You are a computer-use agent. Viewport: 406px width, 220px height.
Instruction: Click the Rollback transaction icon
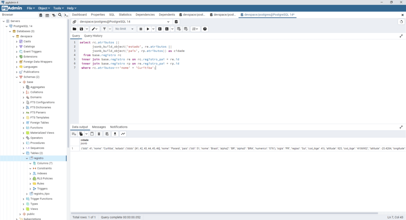click(x=186, y=29)
